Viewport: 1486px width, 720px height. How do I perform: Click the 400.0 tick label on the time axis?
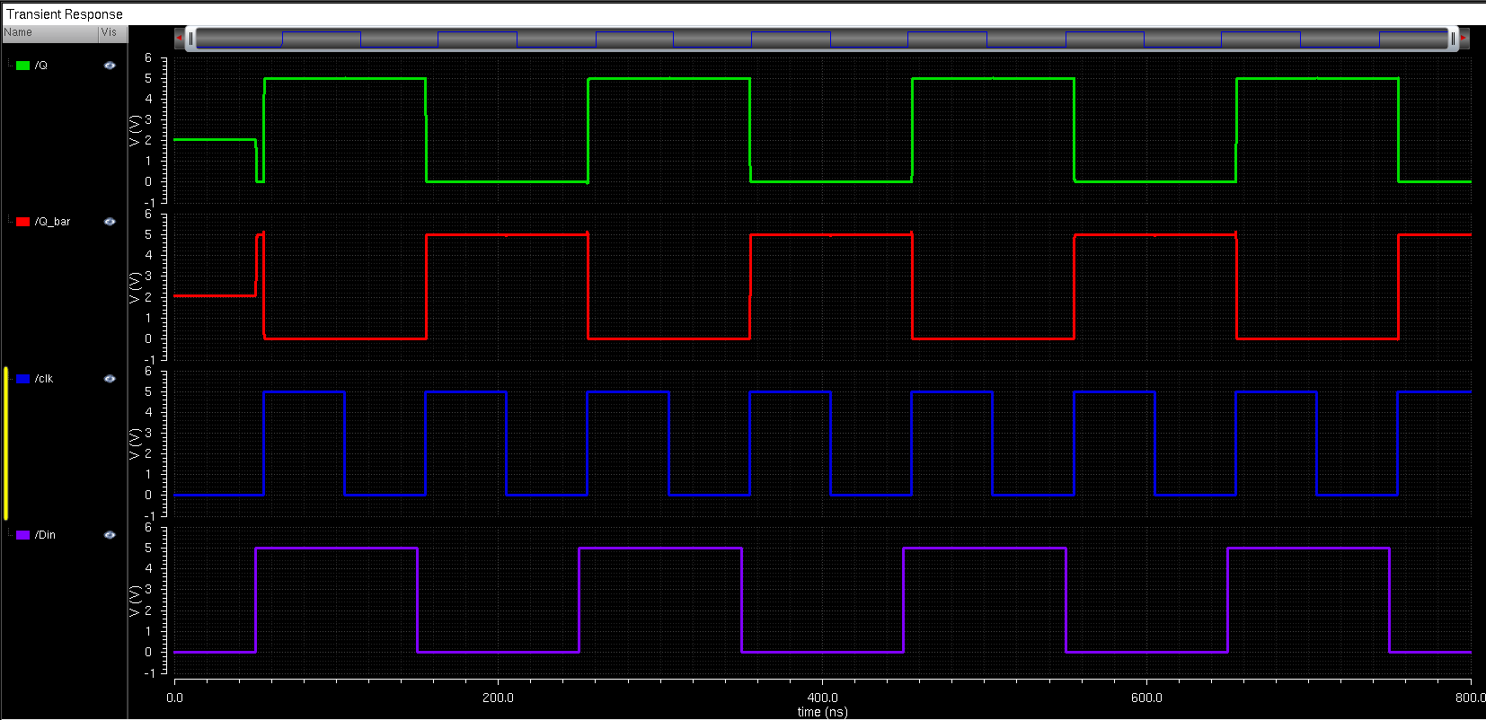822,698
